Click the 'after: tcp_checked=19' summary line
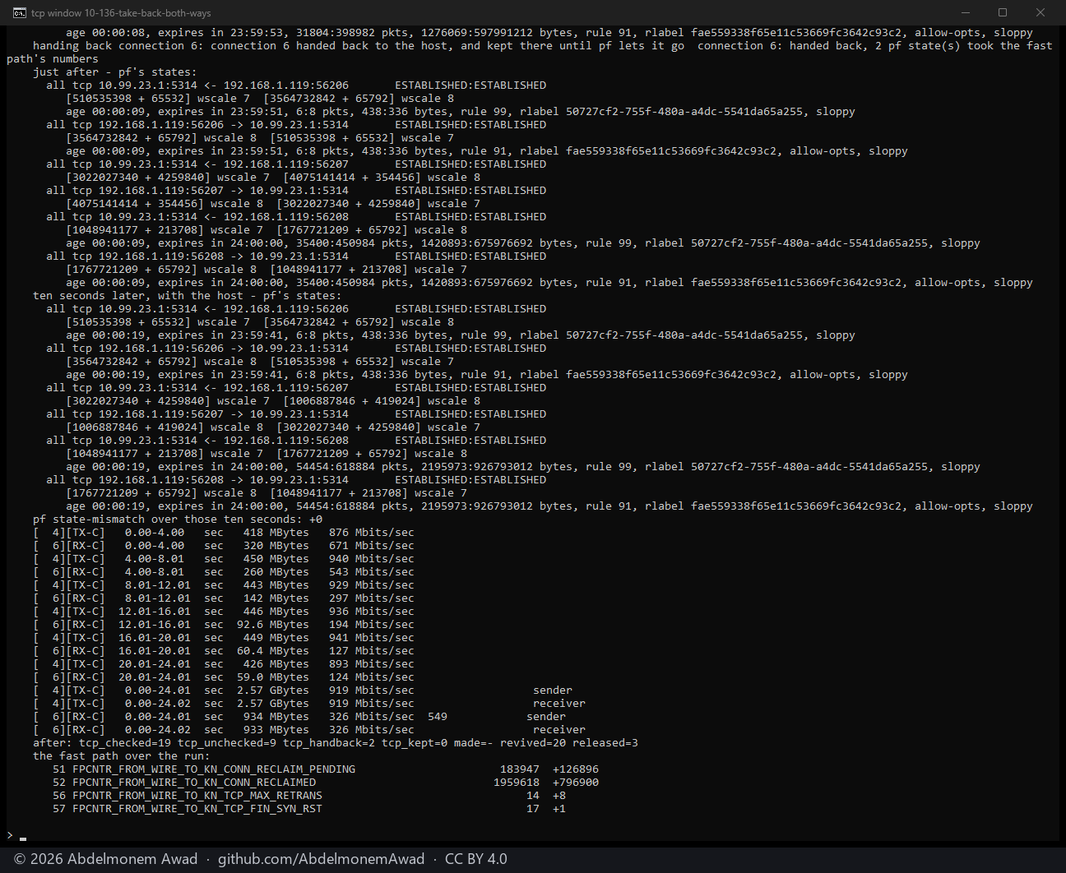The height and width of the screenshot is (873, 1066). coord(336,743)
